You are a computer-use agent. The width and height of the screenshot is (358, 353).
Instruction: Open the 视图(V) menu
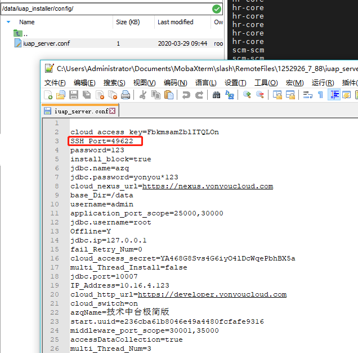pyautogui.click(x=144, y=82)
